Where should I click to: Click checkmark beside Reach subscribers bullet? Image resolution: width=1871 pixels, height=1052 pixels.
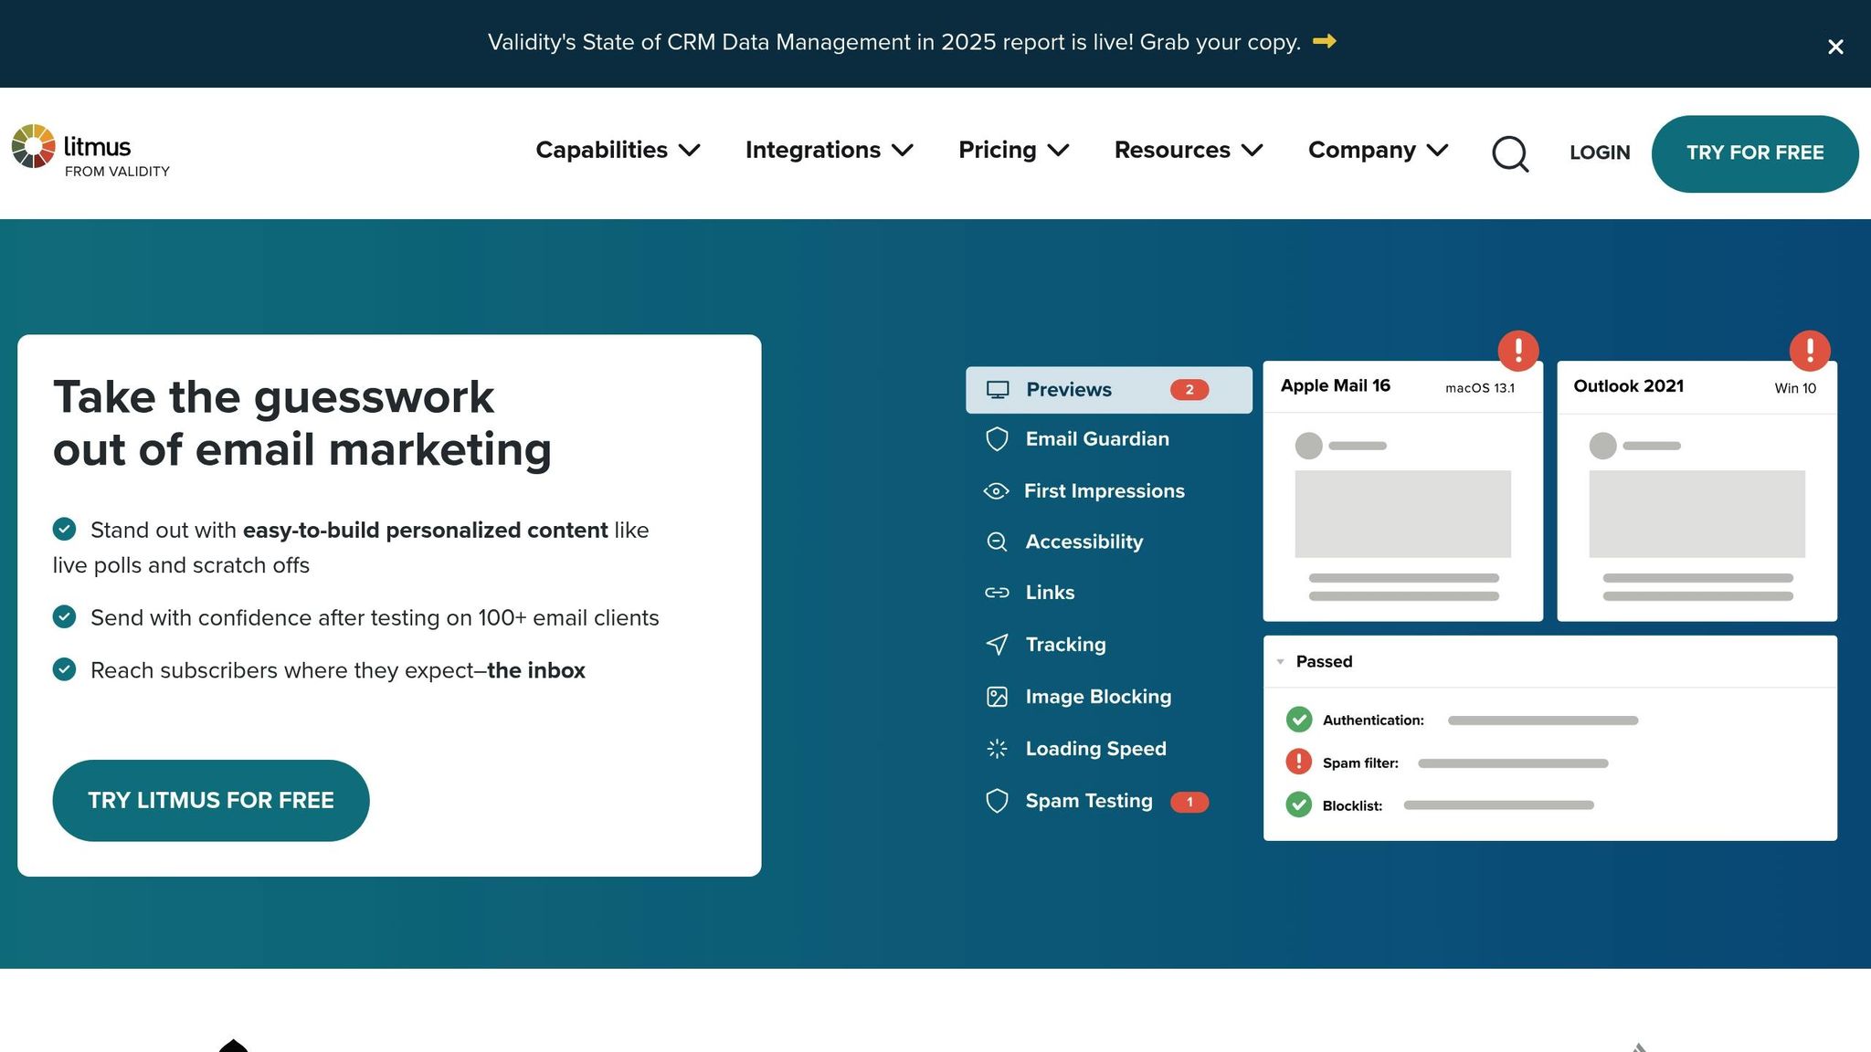pos(64,669)
